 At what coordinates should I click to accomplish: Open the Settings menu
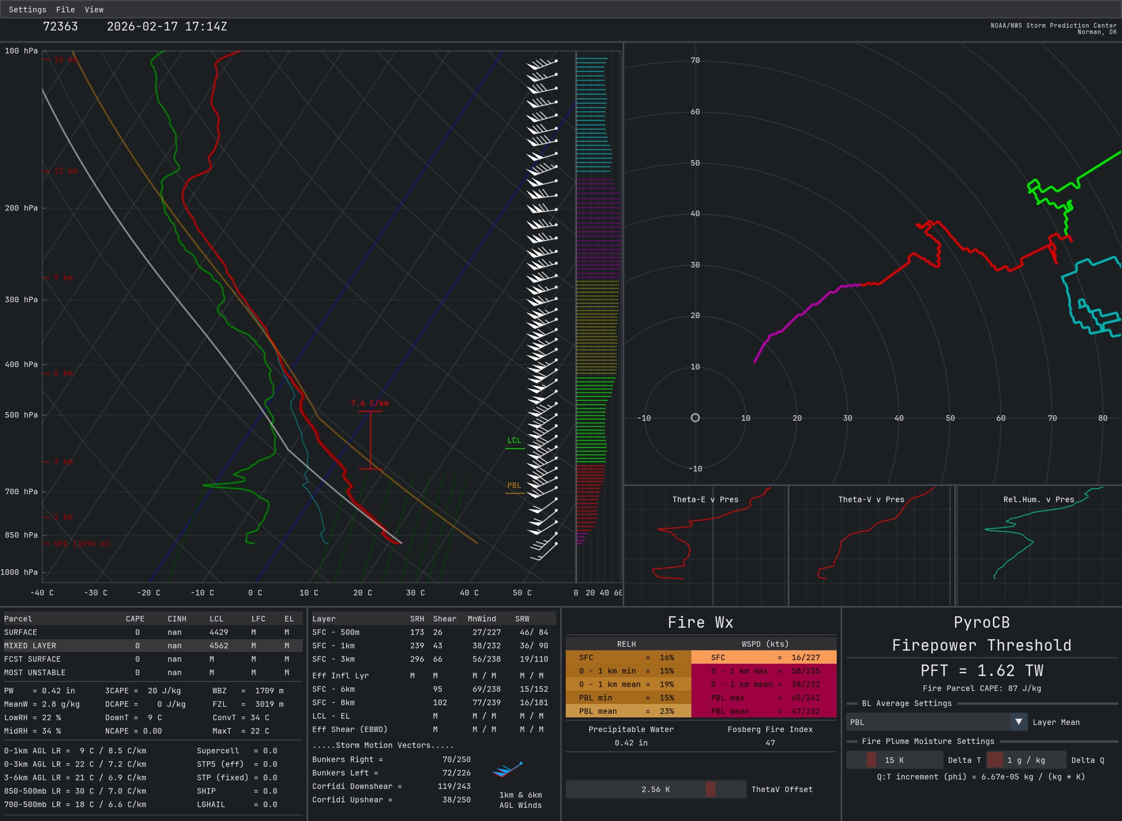coord(28,10)
